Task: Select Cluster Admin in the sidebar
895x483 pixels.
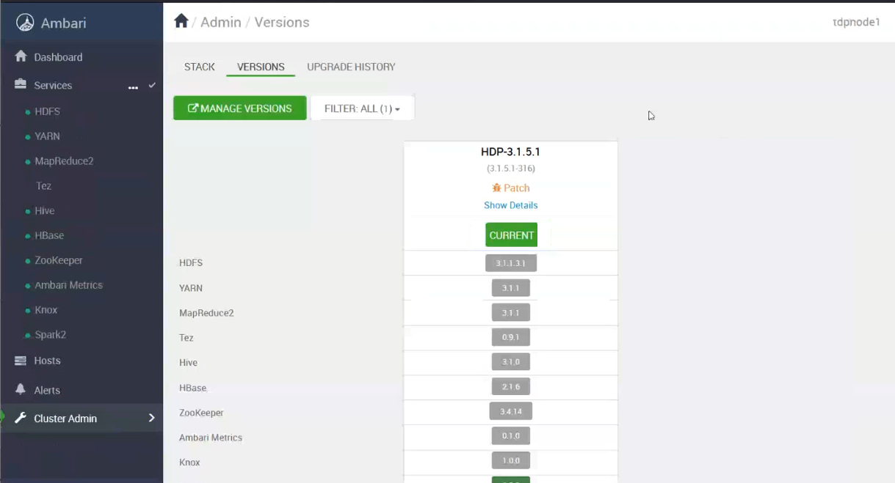Action: click(65, 419)
